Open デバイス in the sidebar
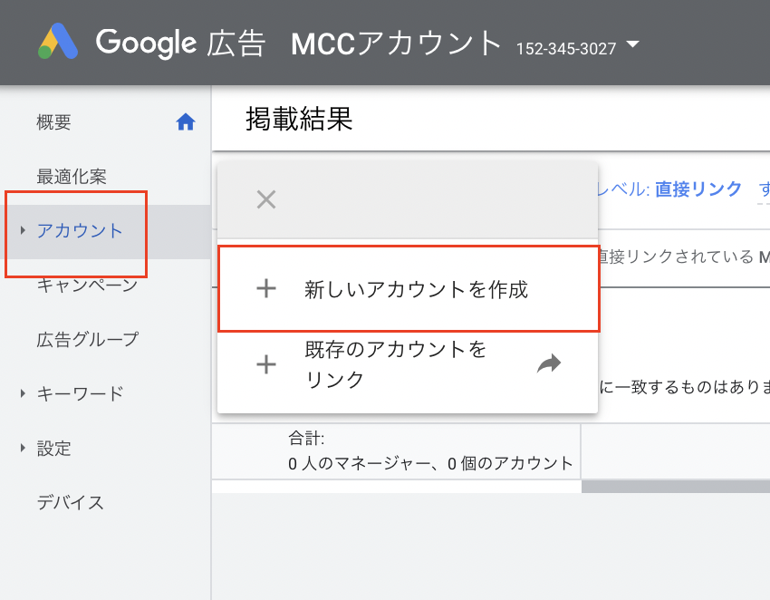770x600 pixels. [71, 502]
